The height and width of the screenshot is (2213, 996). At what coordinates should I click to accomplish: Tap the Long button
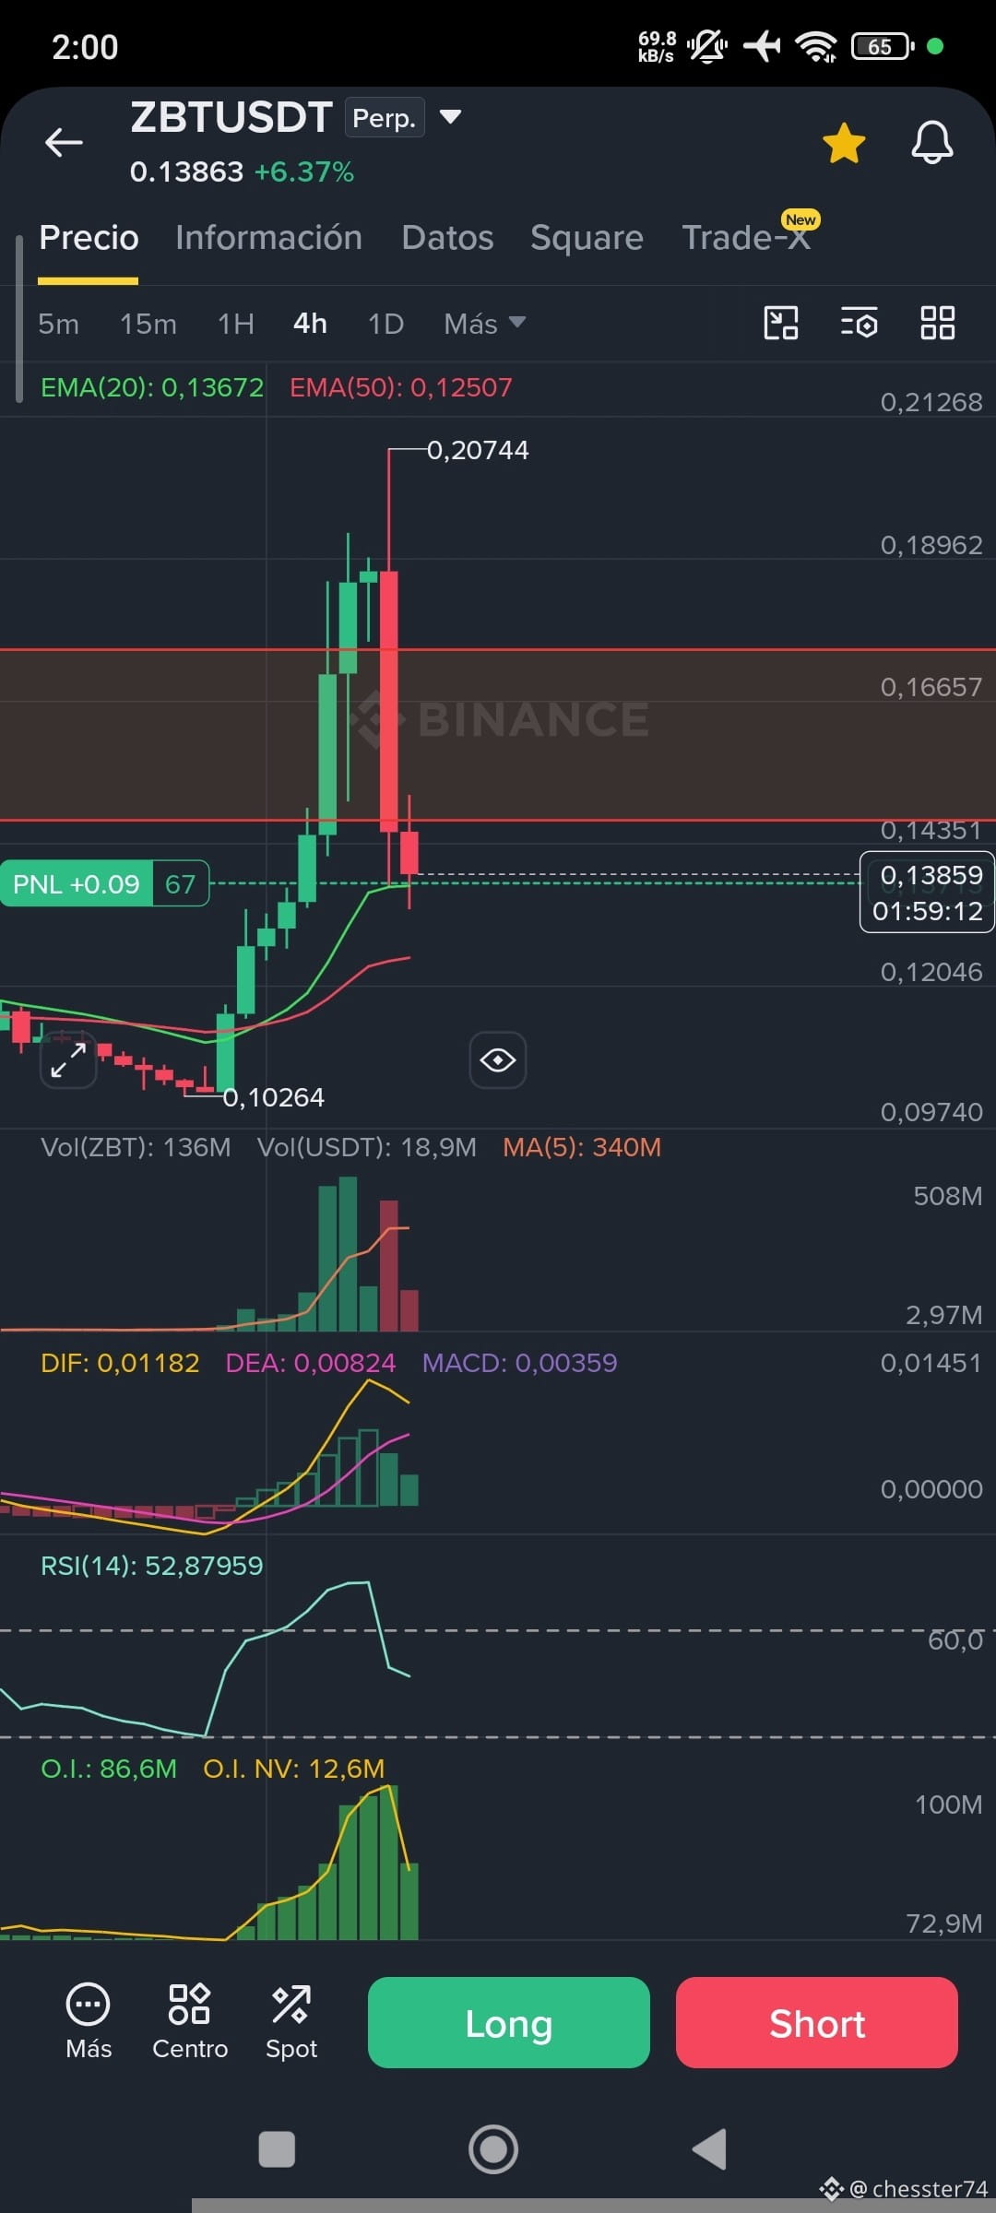(509, 2022)
